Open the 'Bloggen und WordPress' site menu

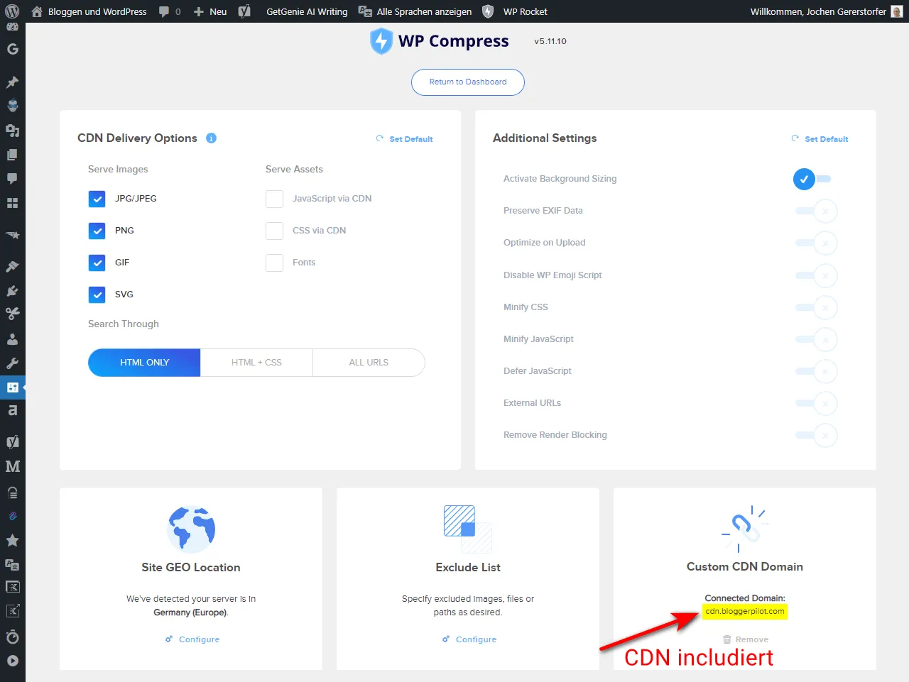pos(89,11)
